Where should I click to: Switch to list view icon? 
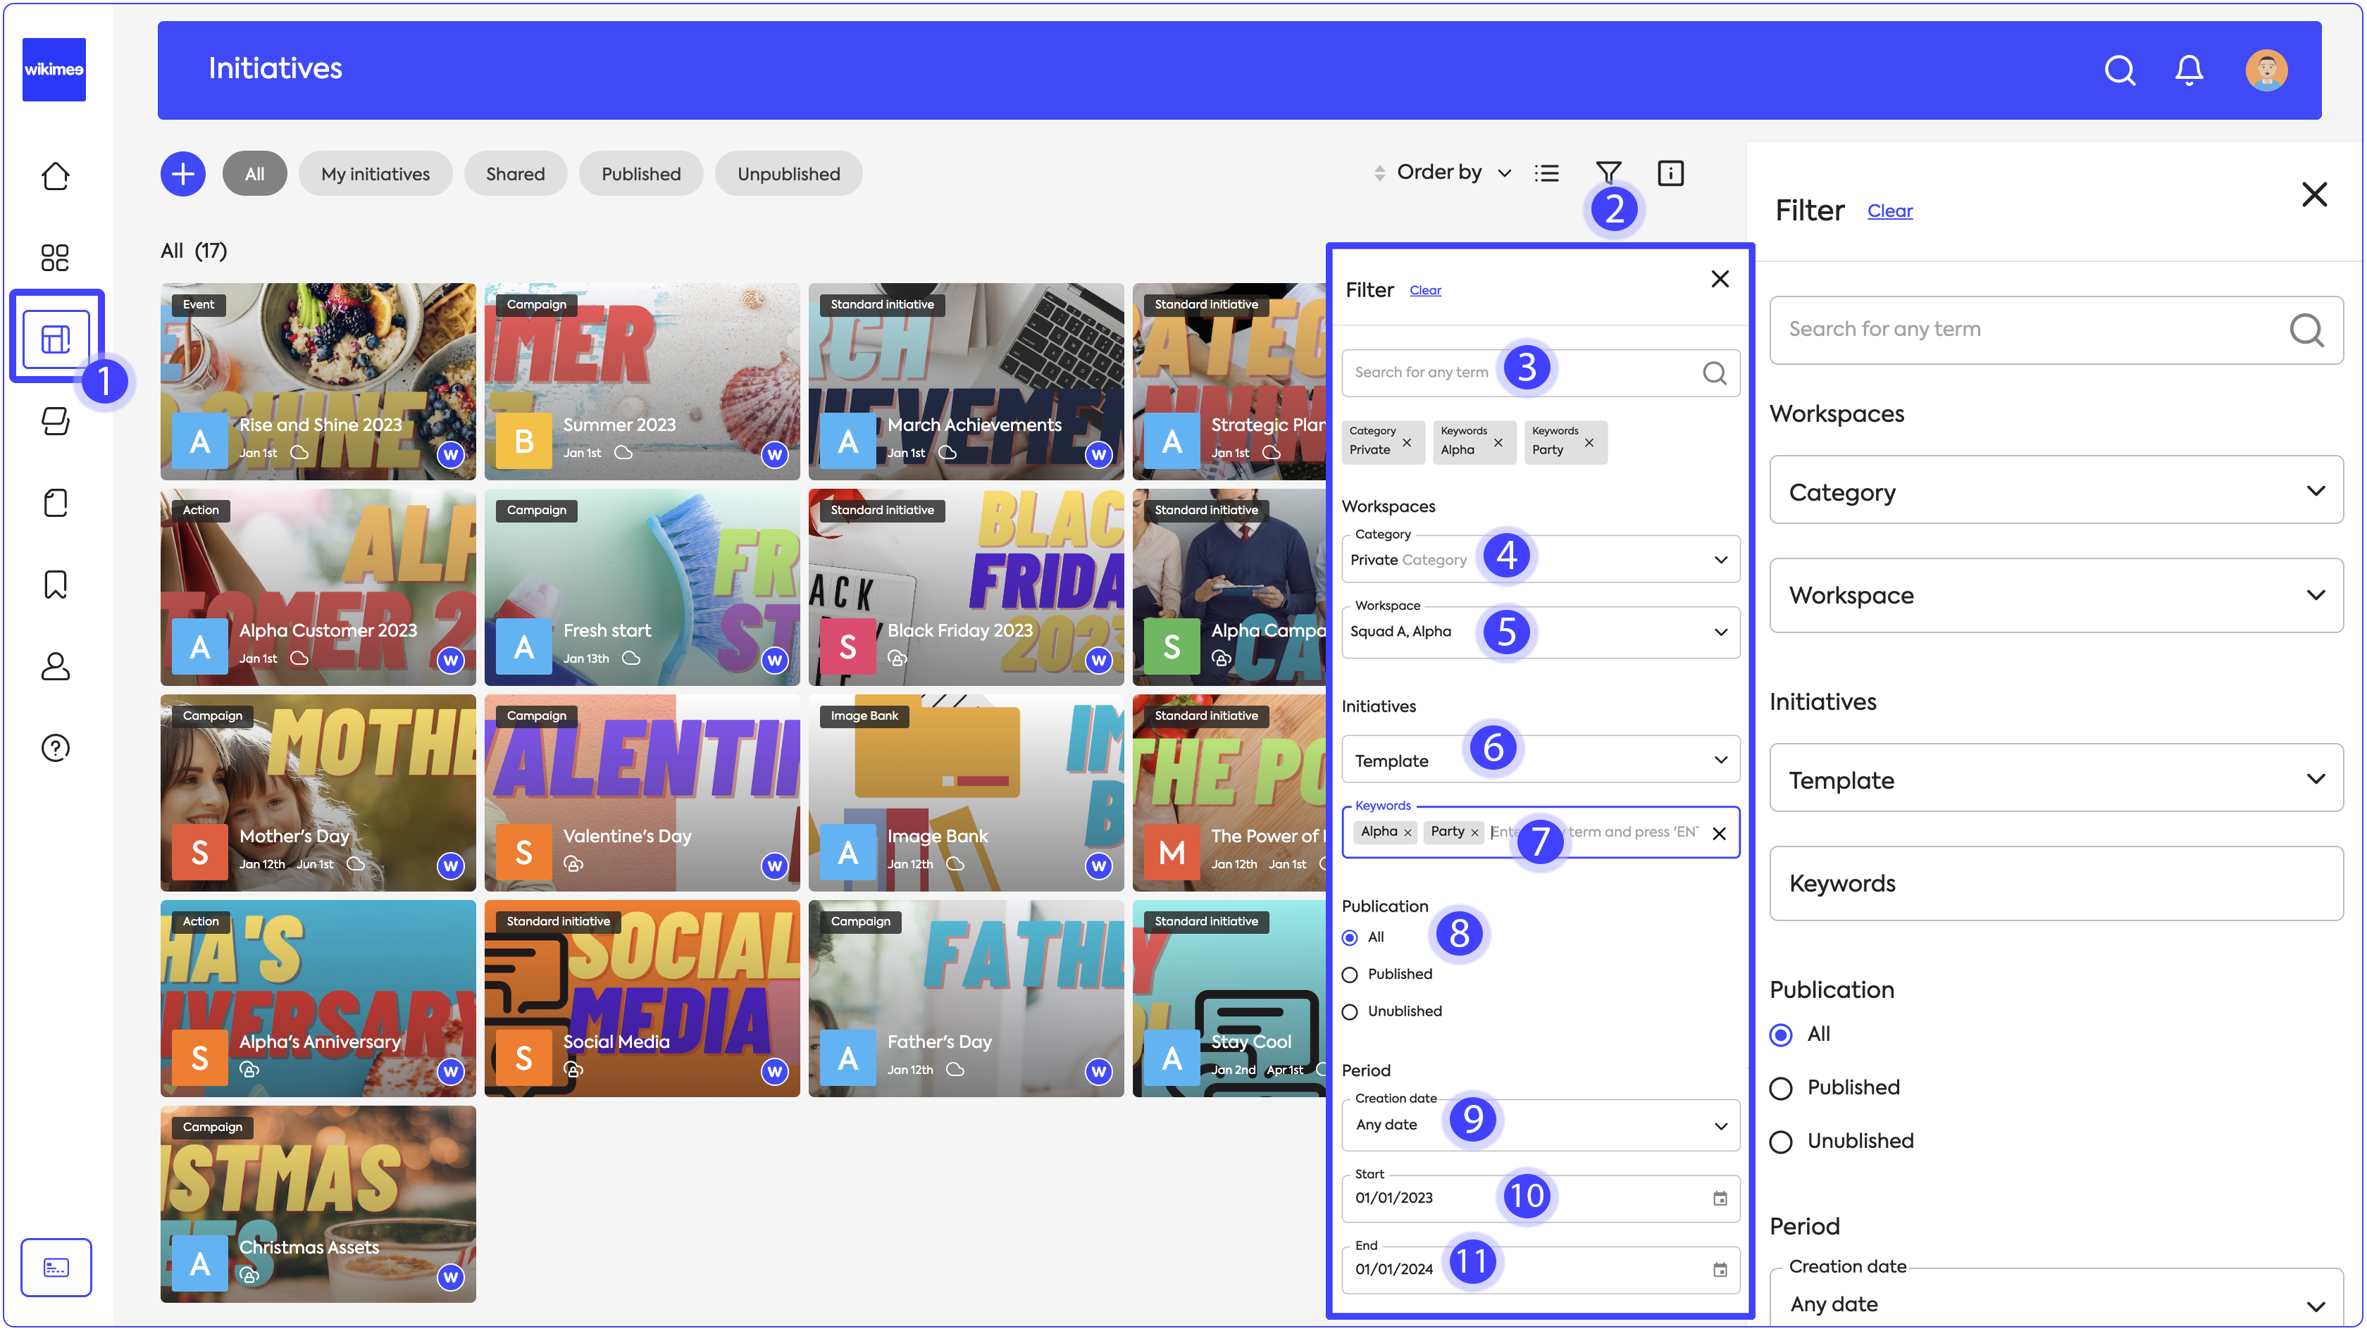1546,173
